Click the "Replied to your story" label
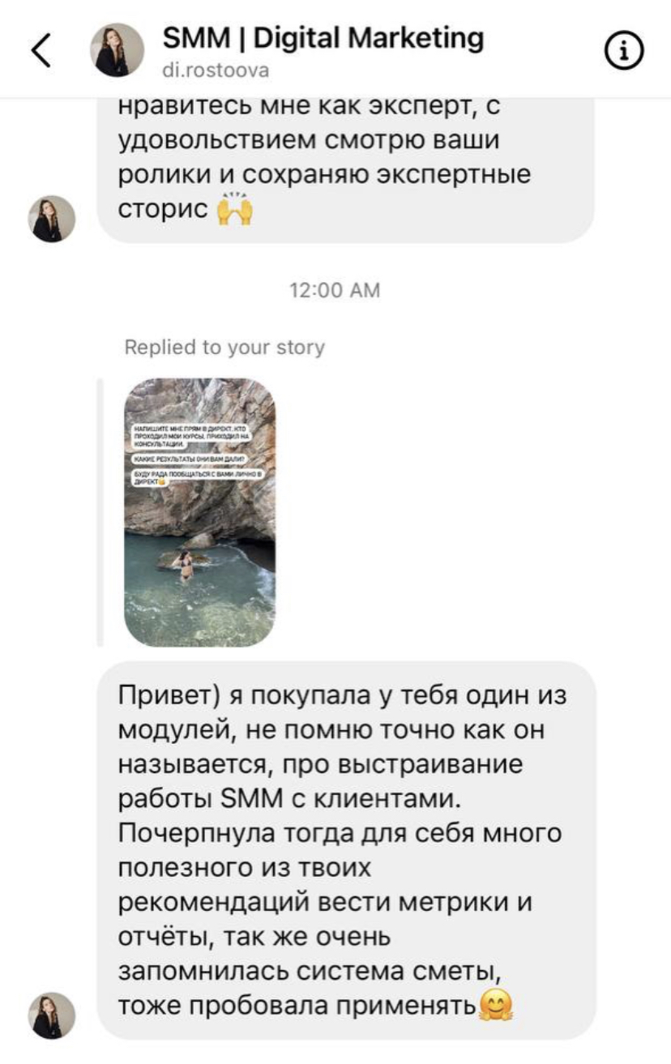This screenshot has width=671, height=1064. [x=224, y=348]
